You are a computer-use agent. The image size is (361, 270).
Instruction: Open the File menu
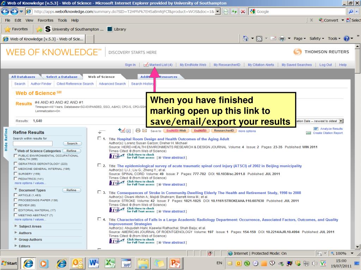click(8, 20)
